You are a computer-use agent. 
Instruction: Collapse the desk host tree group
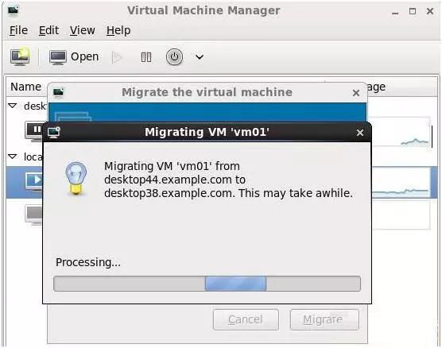(13, 106)
